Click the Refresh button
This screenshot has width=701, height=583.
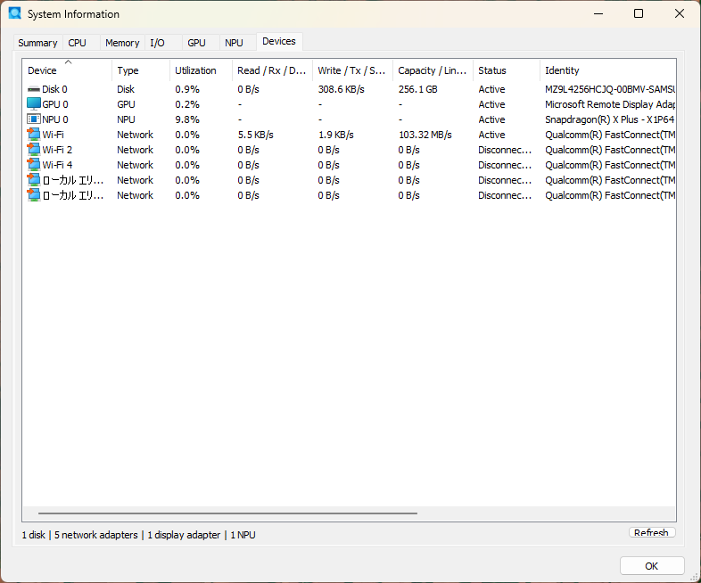pos(652,532)
